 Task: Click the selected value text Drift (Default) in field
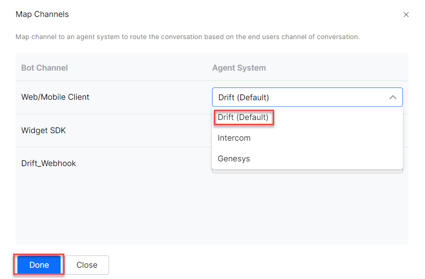tap(244, 97)
